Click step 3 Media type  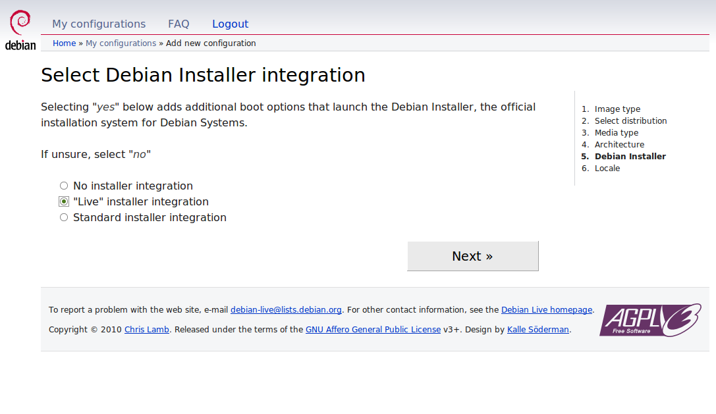pyautogui.click(x=617, y=133)
